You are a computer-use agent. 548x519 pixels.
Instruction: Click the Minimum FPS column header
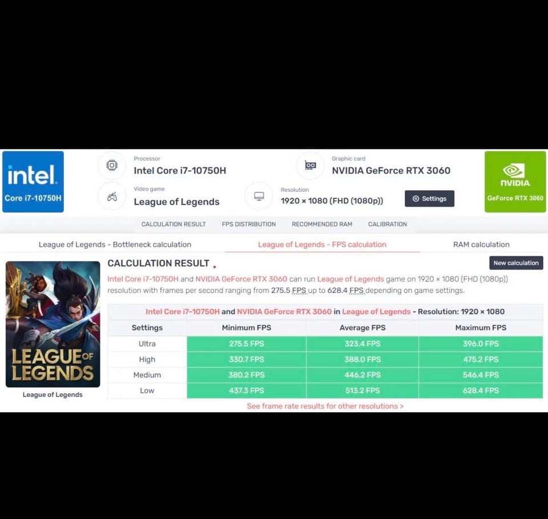point(247,328)
